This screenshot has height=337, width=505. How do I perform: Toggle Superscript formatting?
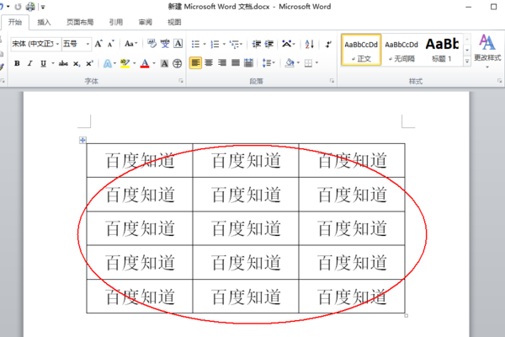89,63
